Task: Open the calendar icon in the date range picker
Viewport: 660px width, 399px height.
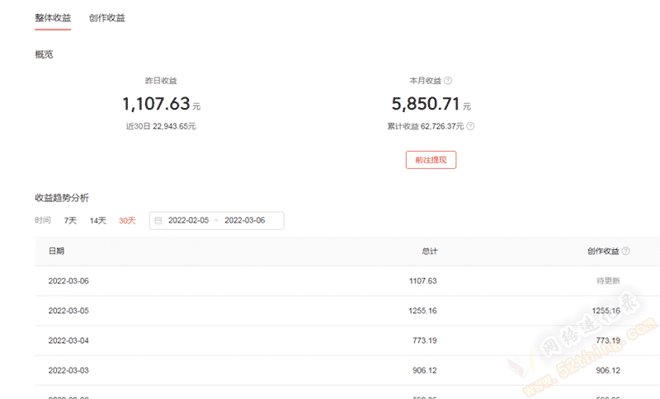Action: tap(158, 221)
